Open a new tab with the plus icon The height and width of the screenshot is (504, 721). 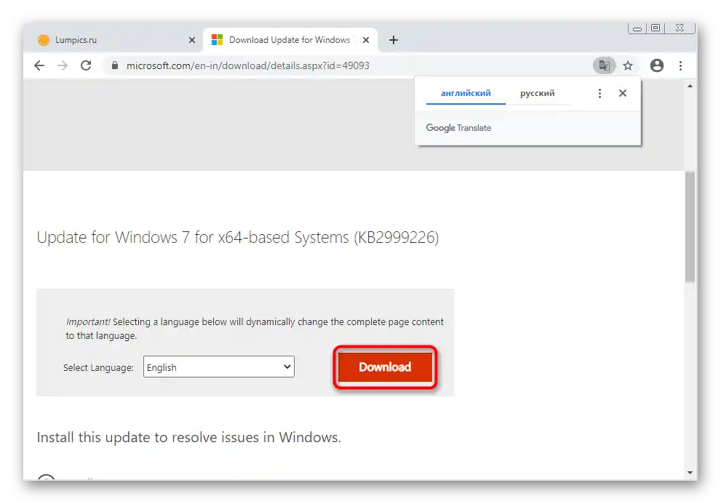point(393,40)
